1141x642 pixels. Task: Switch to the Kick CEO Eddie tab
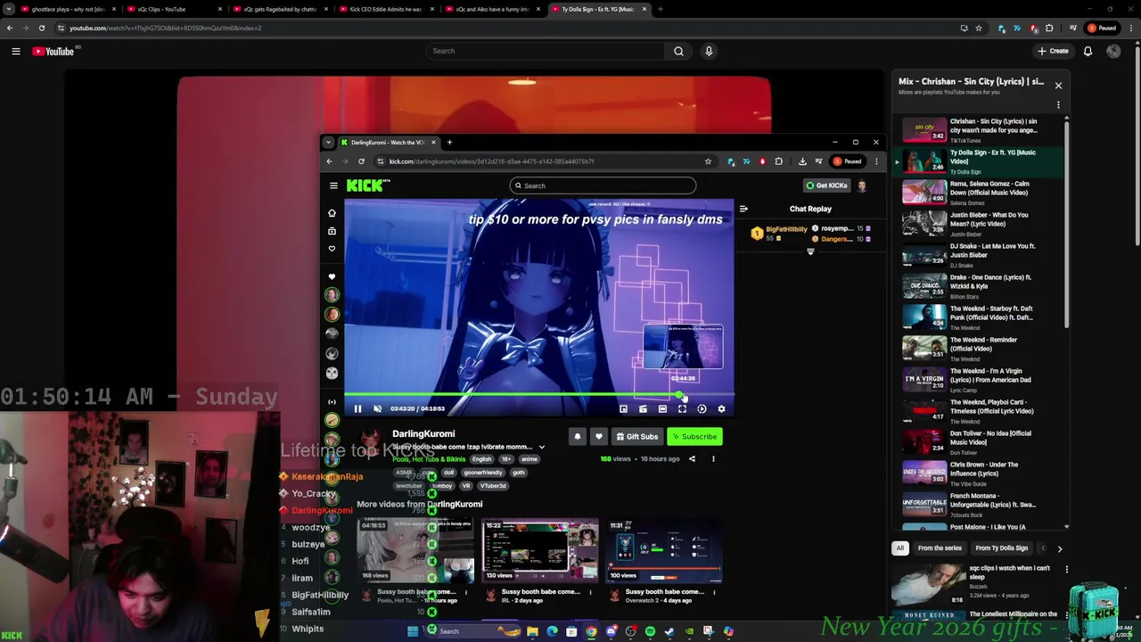click(385, 9)
